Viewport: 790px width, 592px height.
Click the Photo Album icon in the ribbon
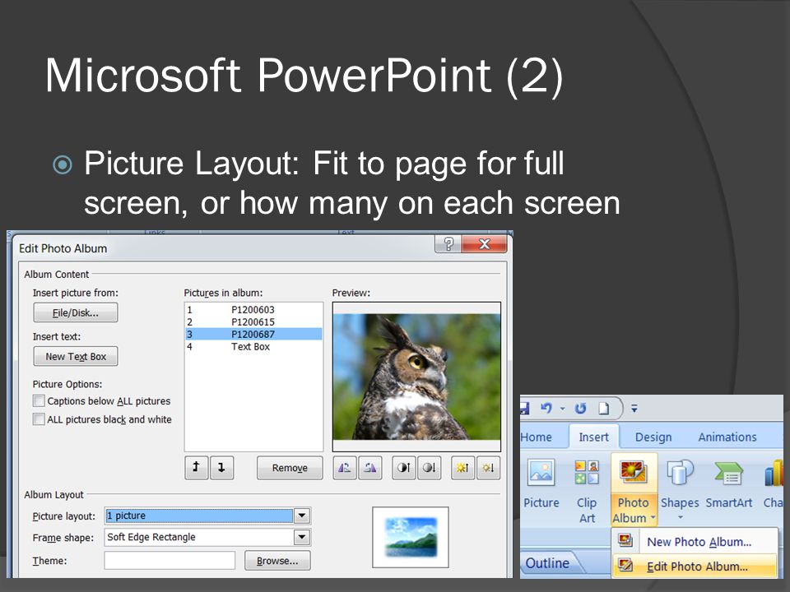point(634,473)
